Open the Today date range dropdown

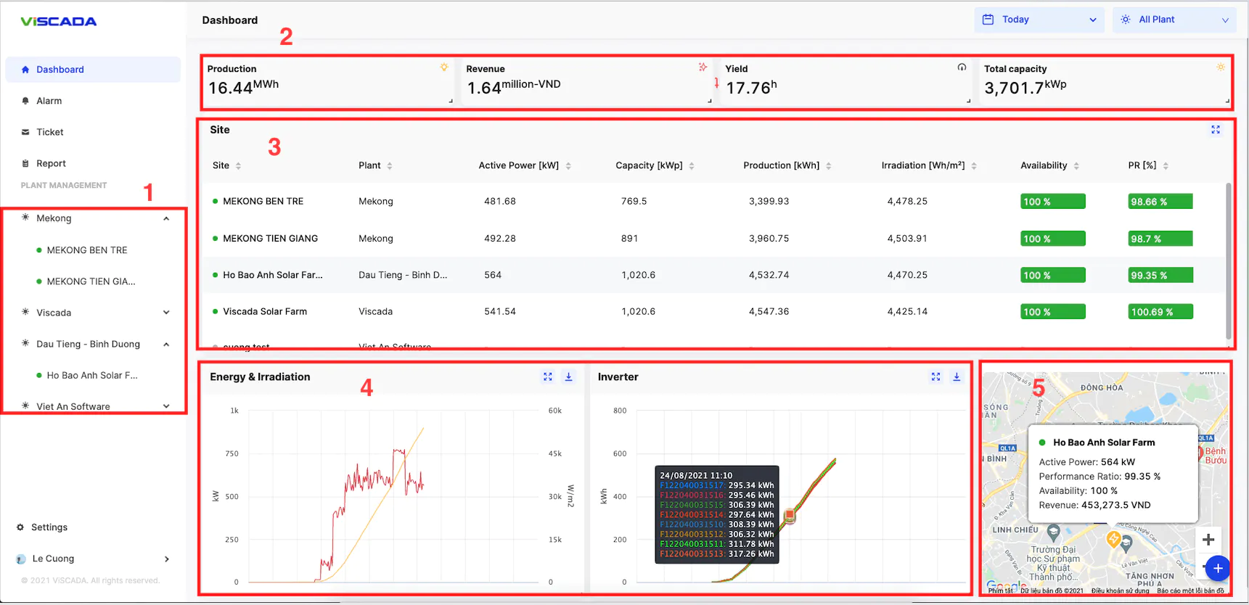[x=1039, y=20]
